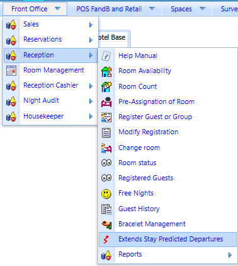Click the red Extends Stay arrow icon
Screen dimensions: 238x266
106,240
